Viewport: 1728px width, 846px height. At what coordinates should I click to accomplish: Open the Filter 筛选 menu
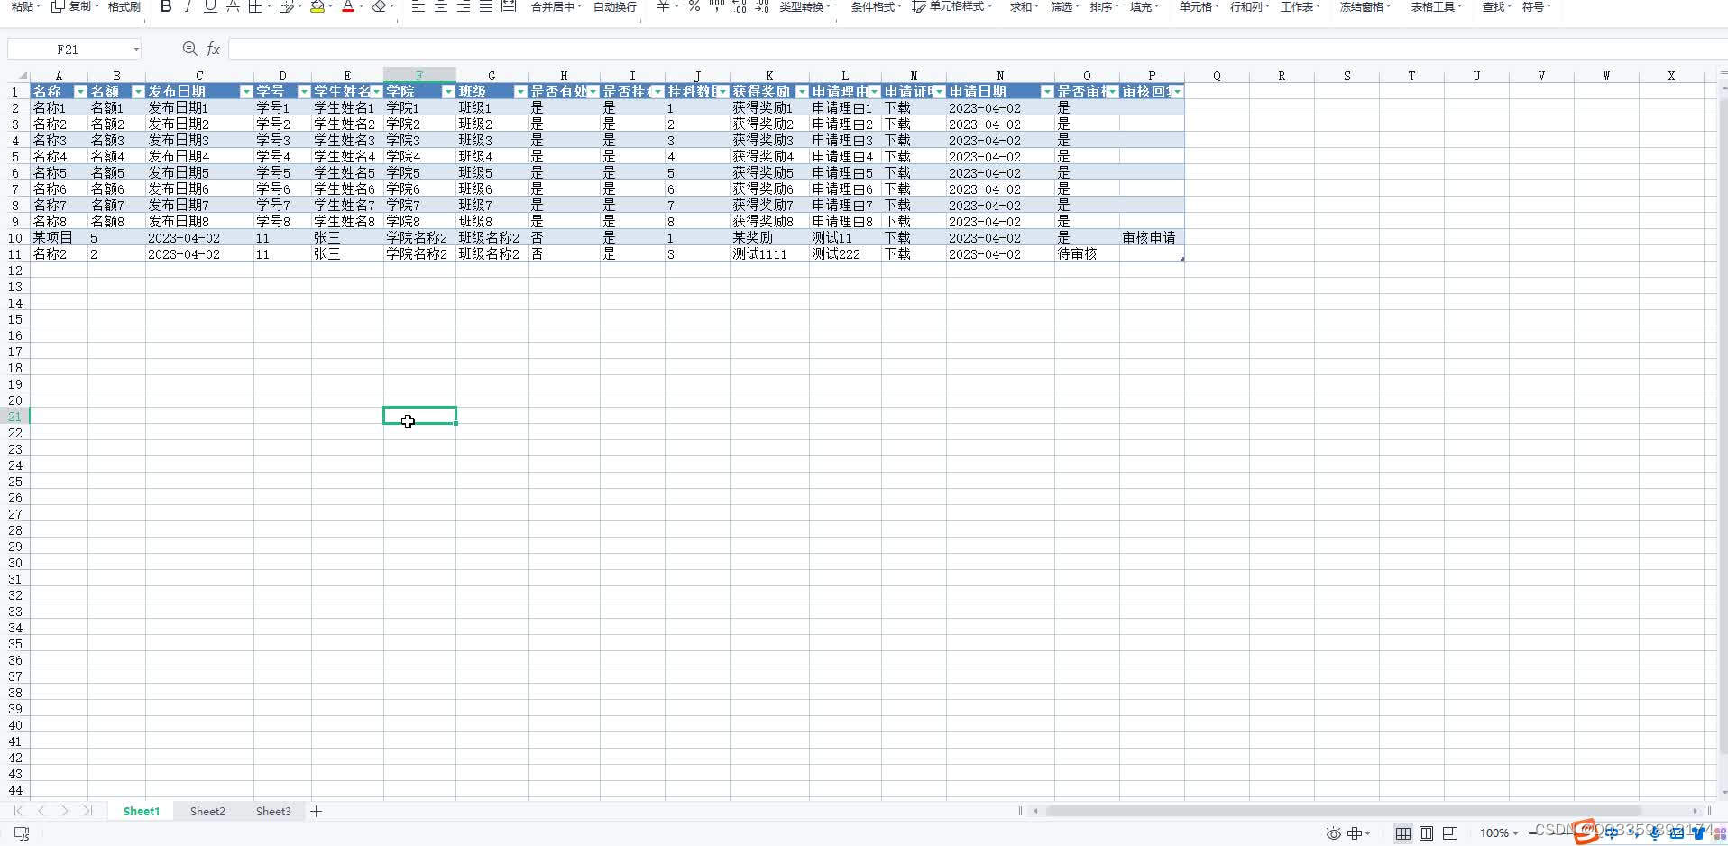click(x=1065, y=6)
